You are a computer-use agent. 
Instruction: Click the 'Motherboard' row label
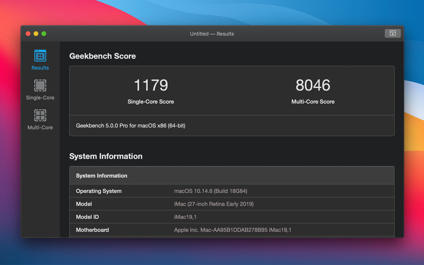pos(92,230)
